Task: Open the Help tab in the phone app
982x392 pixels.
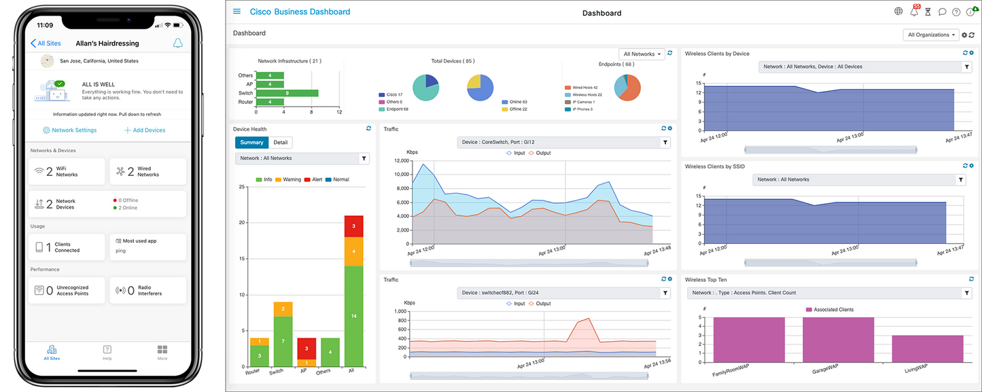Action: (107, 352)
